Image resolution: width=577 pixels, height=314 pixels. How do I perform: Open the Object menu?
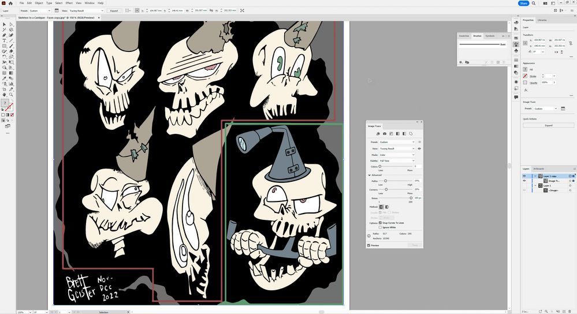[x=39, y=3]
